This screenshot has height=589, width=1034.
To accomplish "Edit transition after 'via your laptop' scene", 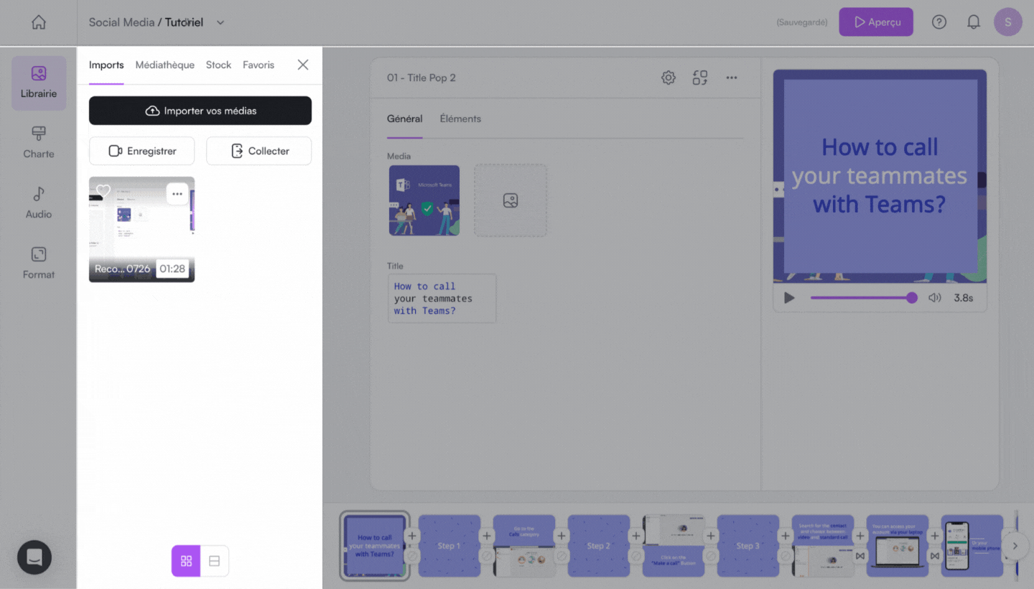I will 935,556.
